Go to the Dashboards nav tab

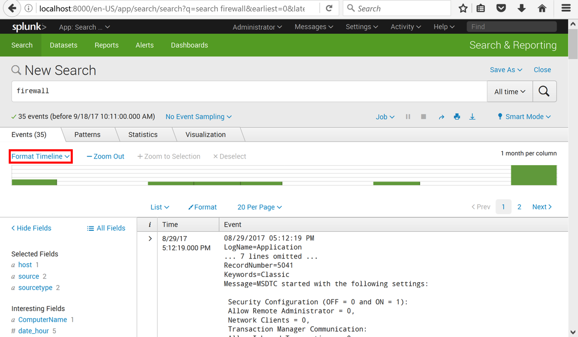(190, 45)
